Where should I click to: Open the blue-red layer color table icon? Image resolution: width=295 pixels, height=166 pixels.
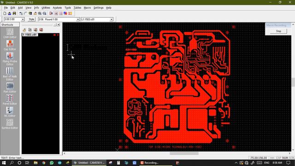65,13
